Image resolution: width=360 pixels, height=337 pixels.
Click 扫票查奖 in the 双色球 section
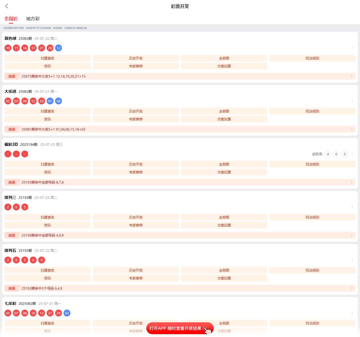[x=48, y=58]
